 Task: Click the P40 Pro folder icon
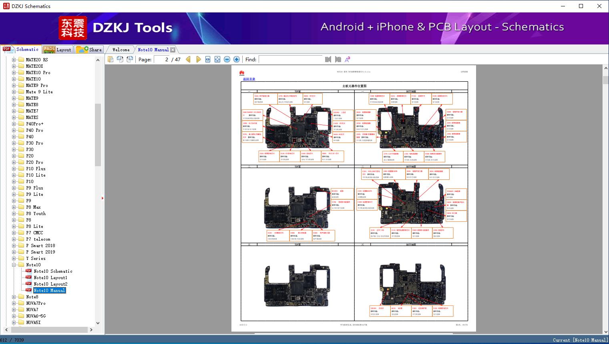21,130
